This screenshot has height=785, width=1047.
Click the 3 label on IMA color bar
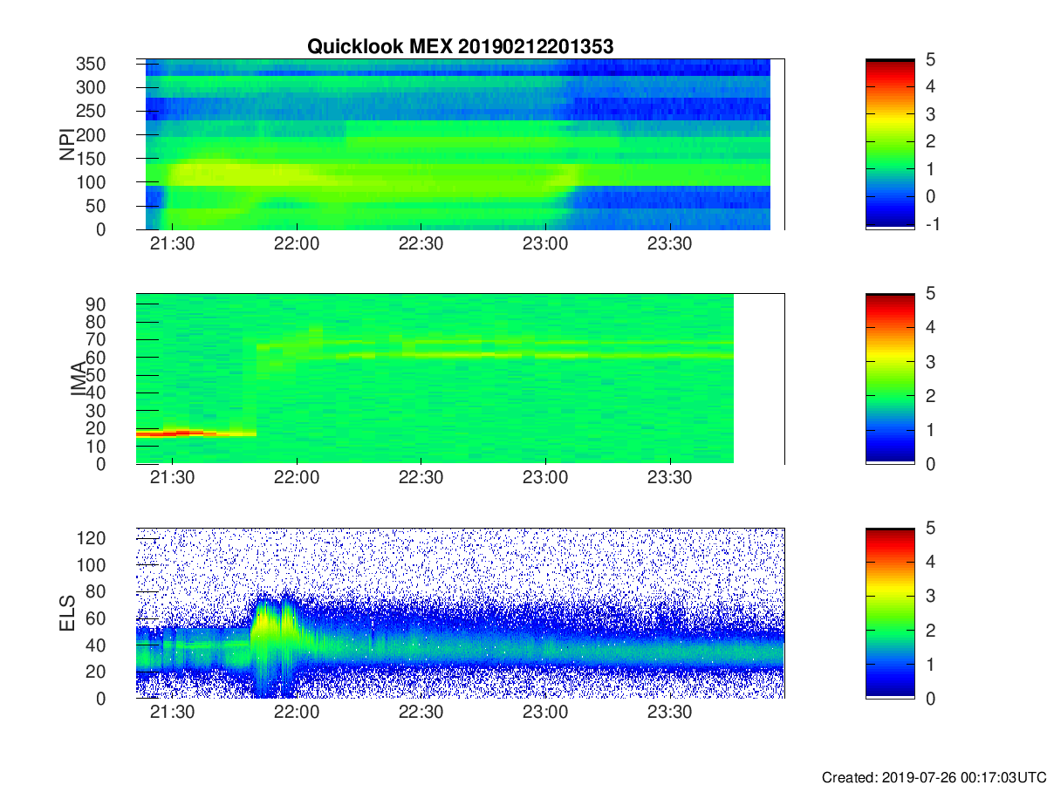click(930, 361)
